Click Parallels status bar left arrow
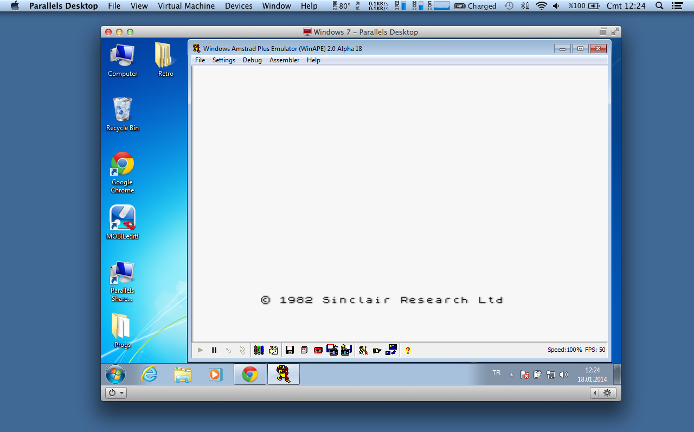 (x=595, y=393)
